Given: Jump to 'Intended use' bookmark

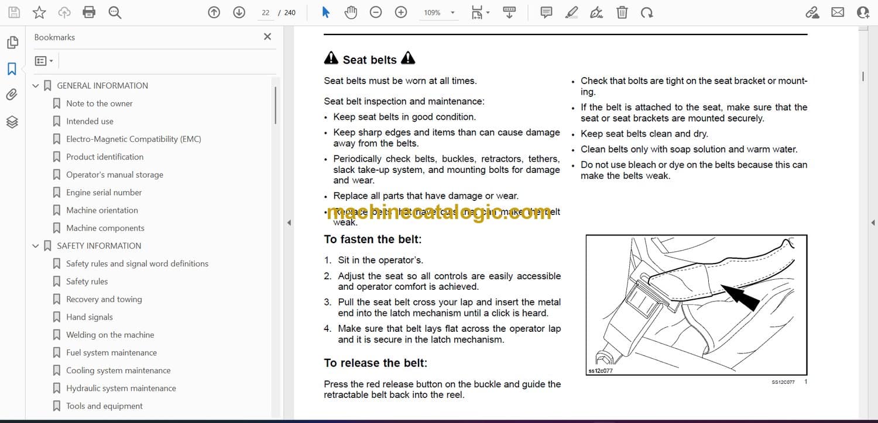Looking at the screenshot, I should (x=90, y=121).
